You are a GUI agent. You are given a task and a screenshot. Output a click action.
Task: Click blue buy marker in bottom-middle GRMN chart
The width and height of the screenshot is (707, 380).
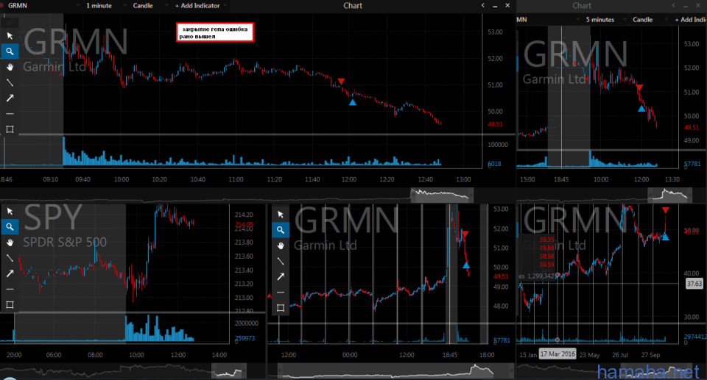pos(466,265)
